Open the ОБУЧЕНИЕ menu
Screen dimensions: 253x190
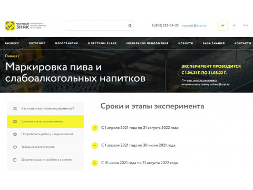37,43
